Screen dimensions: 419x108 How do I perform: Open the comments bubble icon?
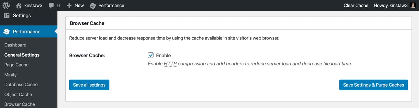pos(51,6)
